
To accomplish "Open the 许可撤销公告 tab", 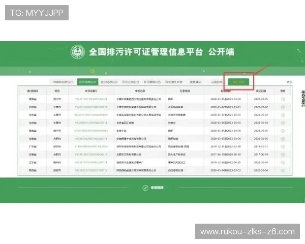I will [x=152, y=82].
